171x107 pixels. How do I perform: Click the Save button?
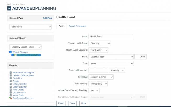point(73,103)
